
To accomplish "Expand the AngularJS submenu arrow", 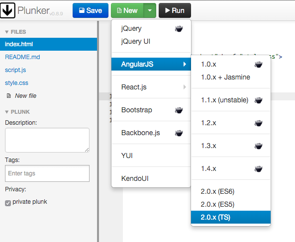I will (x=185, y=64).
